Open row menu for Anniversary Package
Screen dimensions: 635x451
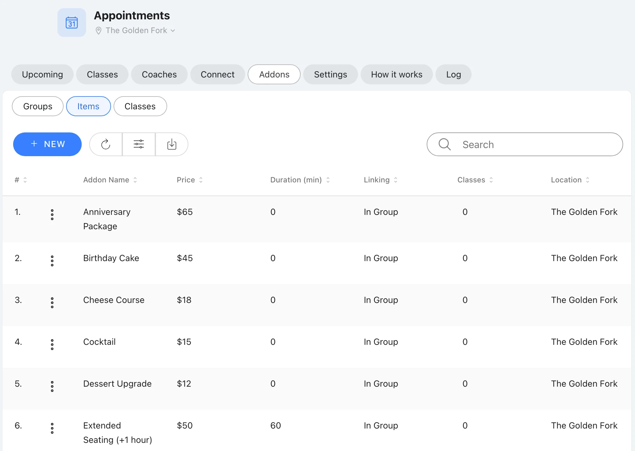[52, 215]
